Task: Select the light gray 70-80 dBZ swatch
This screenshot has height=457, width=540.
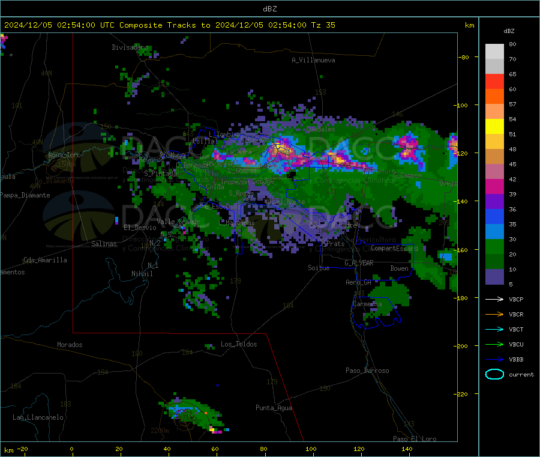Action: [x=494, y=52]
